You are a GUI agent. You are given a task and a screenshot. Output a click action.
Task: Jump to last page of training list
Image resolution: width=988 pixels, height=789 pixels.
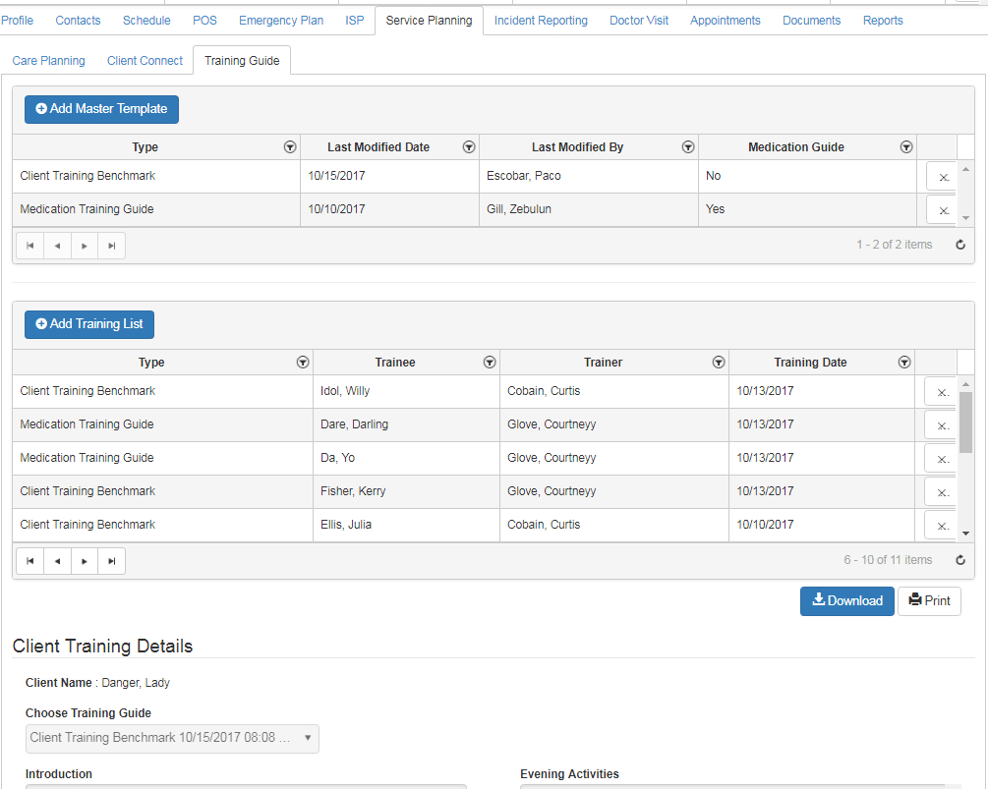tap(111, 560)
